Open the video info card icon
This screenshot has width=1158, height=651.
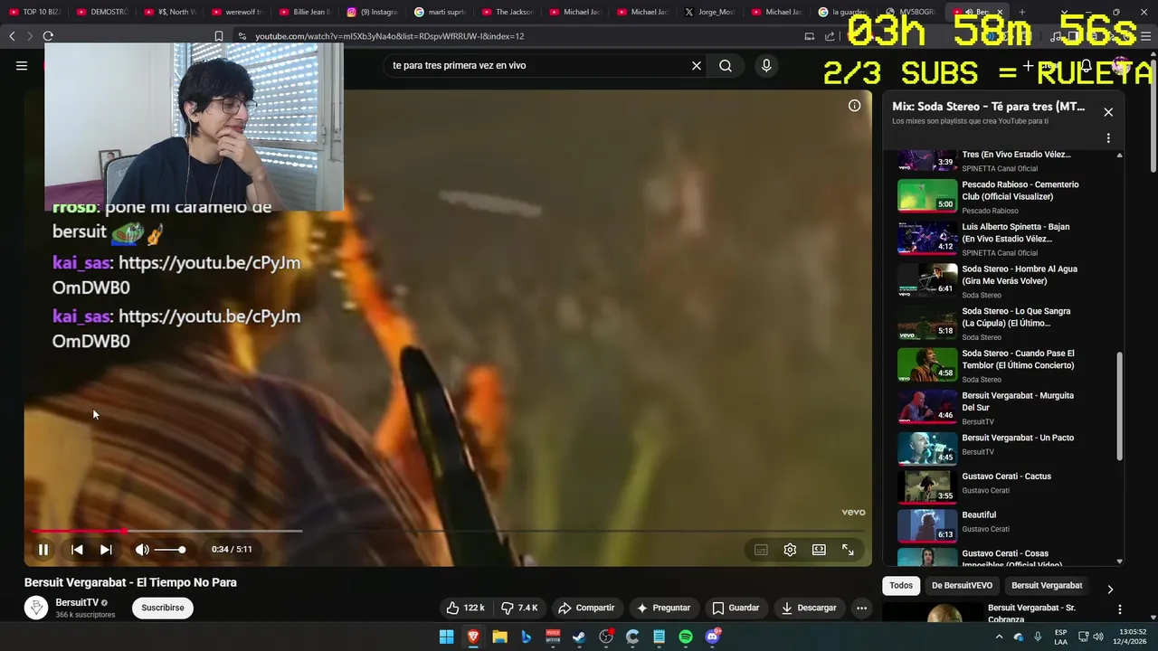click(854, 106)
